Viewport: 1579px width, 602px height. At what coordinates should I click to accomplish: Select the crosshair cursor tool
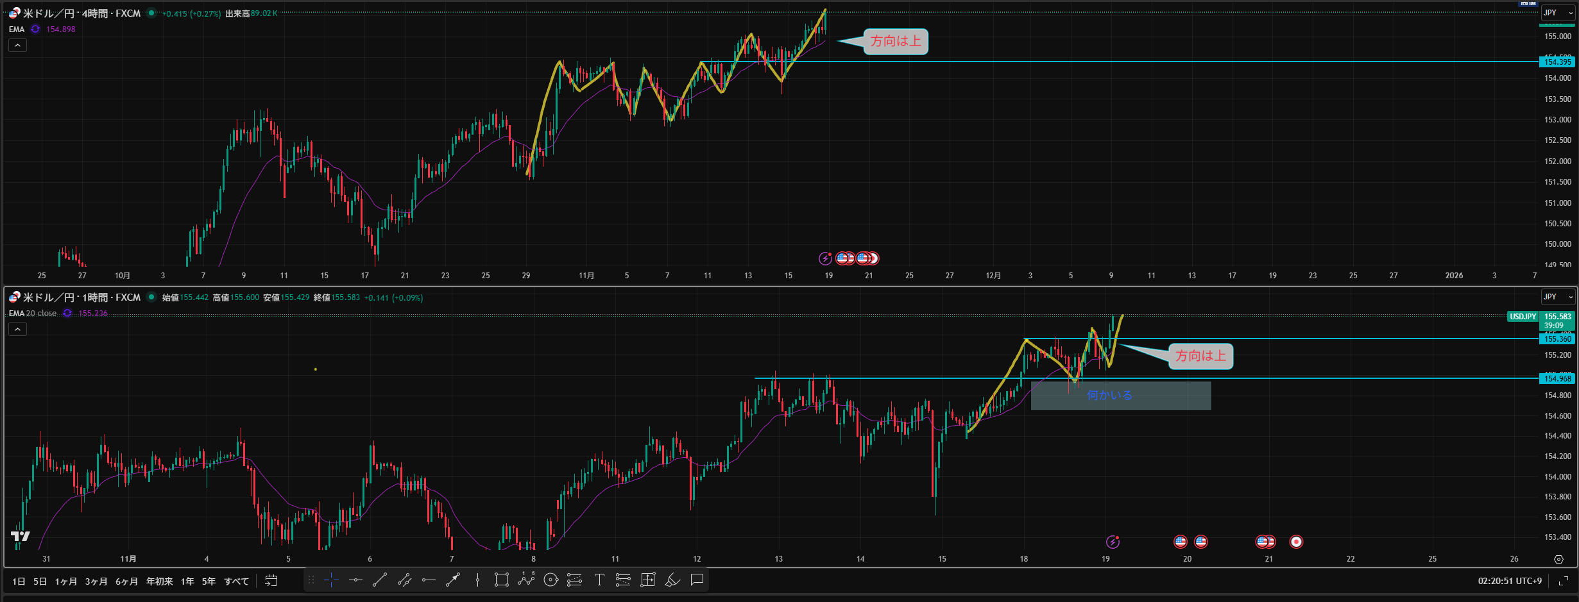pyautogui.click(x=331, y=580)
